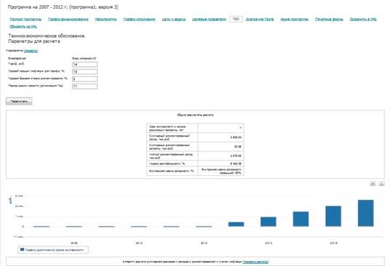Toggle the chart legend series entry
Image resolution: width=390 pixels, height=266 pixels.
pos(53,250)
